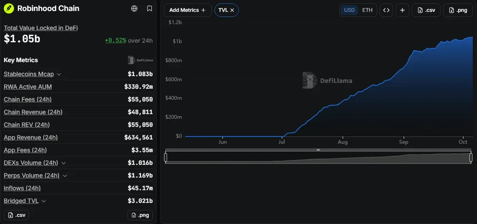
Task: Click the Aug label on chart axis
Action: [x=343, y=142]
